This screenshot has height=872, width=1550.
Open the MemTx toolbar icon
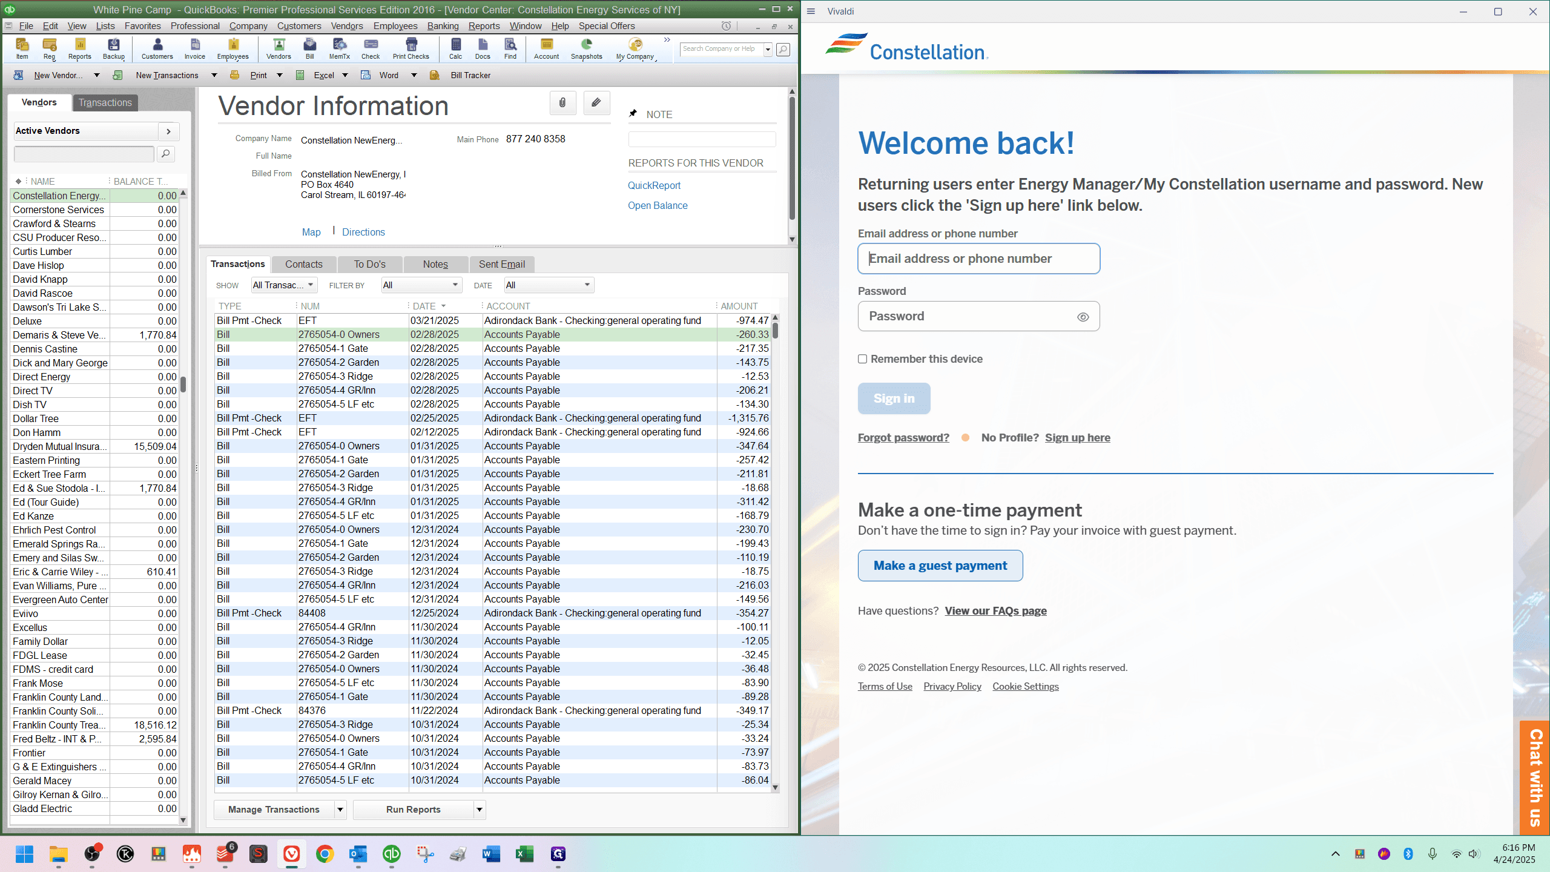click(339, 48)
